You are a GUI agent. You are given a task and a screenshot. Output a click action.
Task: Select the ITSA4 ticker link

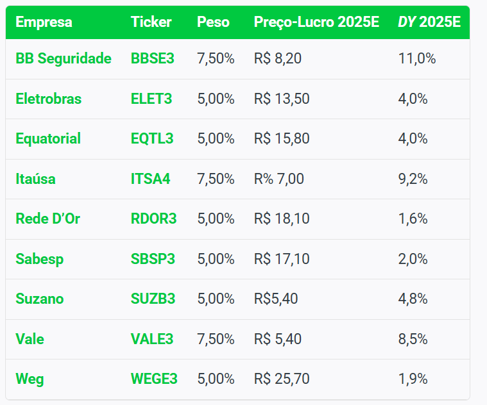click(x=150, y=179)
